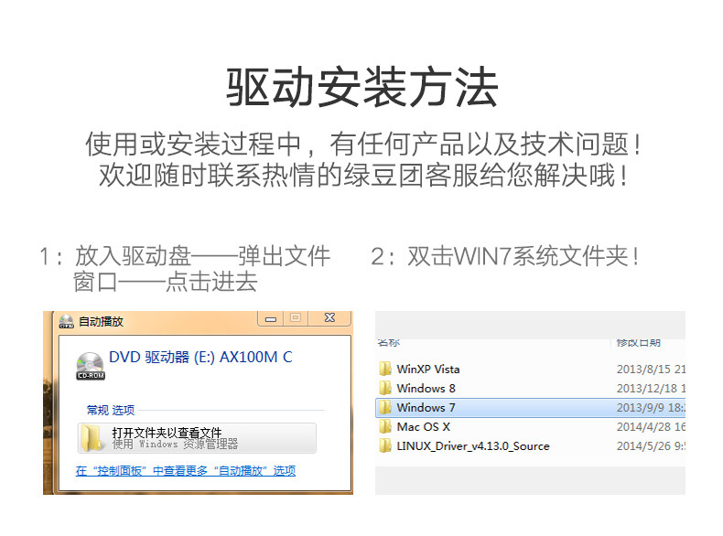Image resolution: width=723 pixels, height=536 pixels.
Task: Click the AutoPlay title bar disc icon
Action: tap(67, 321)
